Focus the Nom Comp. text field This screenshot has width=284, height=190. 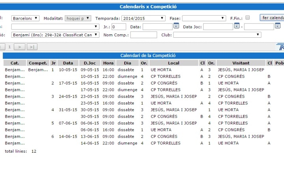click(x=143, y=35)
